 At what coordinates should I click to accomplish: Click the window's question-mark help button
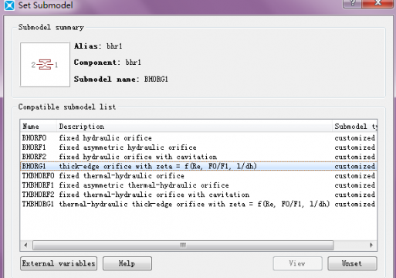[352, 3]
